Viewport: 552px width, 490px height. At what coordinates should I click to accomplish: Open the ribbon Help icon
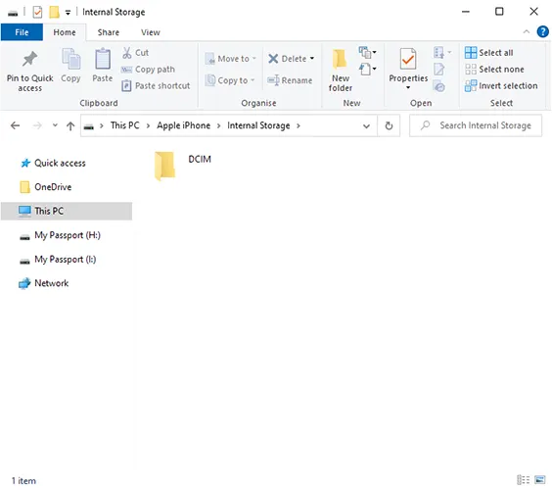click(542, 31)
